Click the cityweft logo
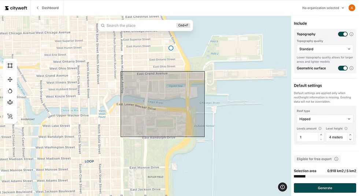Viewport: 359px width, 196px height. (x=15, y=8)
